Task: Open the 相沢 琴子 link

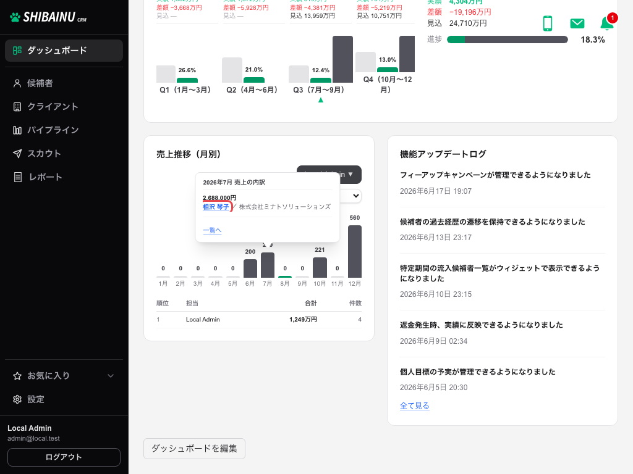Action: [x=216, y=207]
